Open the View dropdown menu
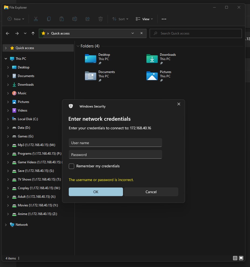Screen dimensions: 250x267 pyautogui.click(x=144, y=19)
